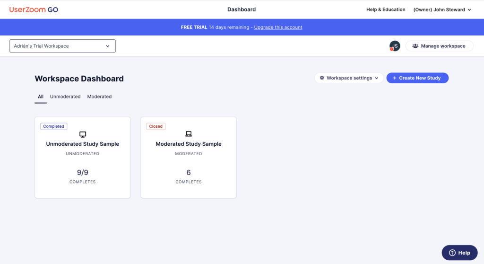
Task: Open the Unmoderated Study Sample title
Action: coord(83,144)
